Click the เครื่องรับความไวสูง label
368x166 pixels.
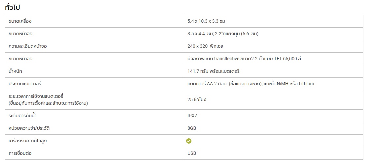(x=26, y=141)
